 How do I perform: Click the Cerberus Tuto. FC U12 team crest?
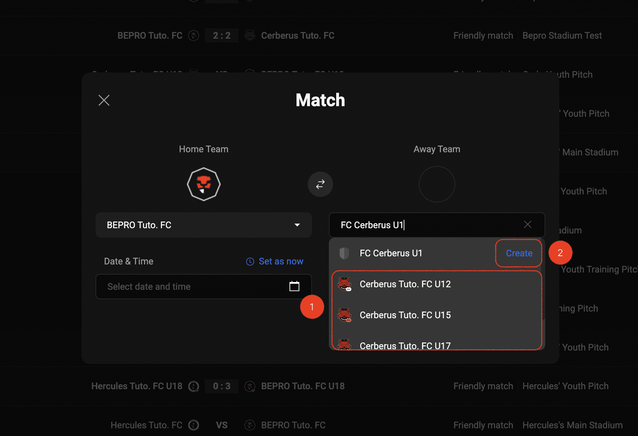click(x=344, y=284)
